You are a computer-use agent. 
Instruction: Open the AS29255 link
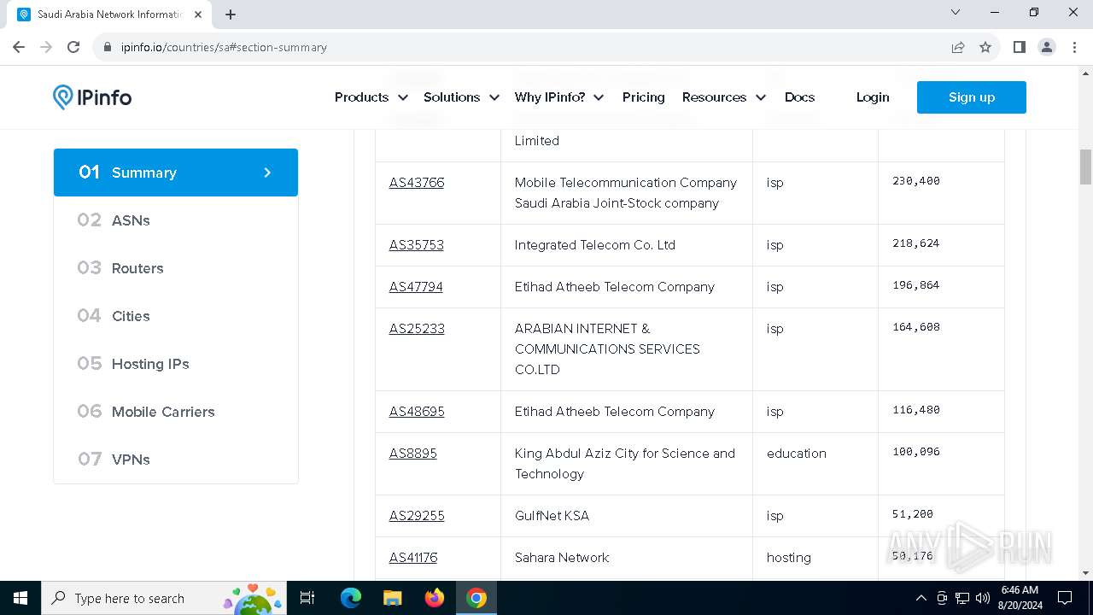[417, 516]
